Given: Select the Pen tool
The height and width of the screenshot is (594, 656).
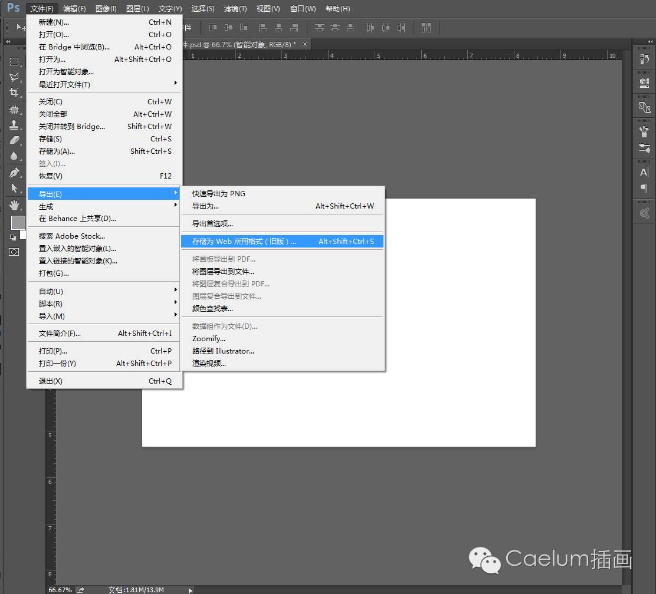Looking at the screenshot, I should click(x=15, y=172).
